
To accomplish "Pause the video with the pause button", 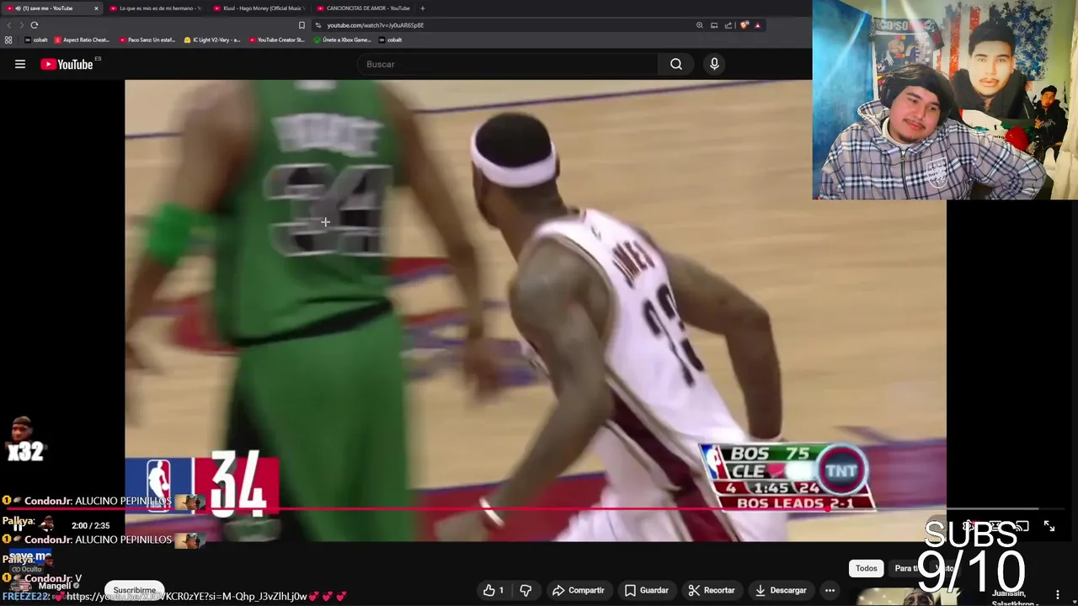I will tap(17, 526).
